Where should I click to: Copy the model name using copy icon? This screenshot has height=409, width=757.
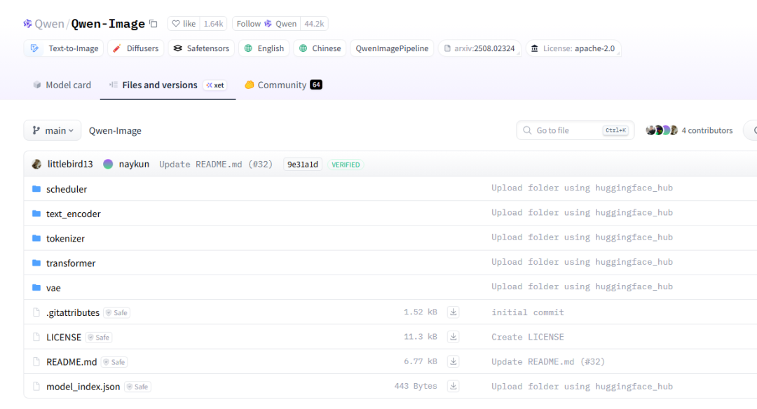tap(154, 24)
